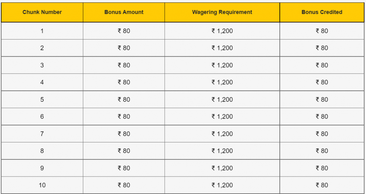Click Bonus Credited value for chunk 1

pyautogui.click(x=322, y=31)
